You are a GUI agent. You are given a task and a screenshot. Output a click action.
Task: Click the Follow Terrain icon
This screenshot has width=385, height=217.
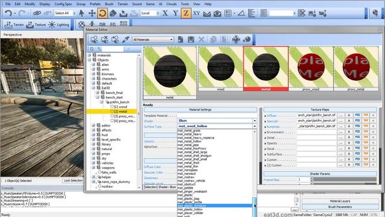coord(207,13)
